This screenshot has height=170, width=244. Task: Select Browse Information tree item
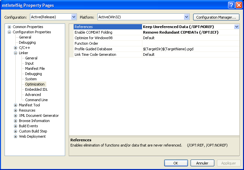pos(34,121)
